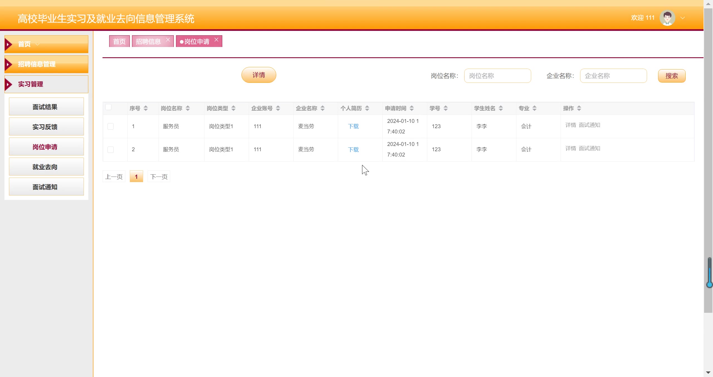The width and height of the screenshot is (713, 377).
Task: Sort by 申请时间 column sort icon
Action: pos(412,108)
